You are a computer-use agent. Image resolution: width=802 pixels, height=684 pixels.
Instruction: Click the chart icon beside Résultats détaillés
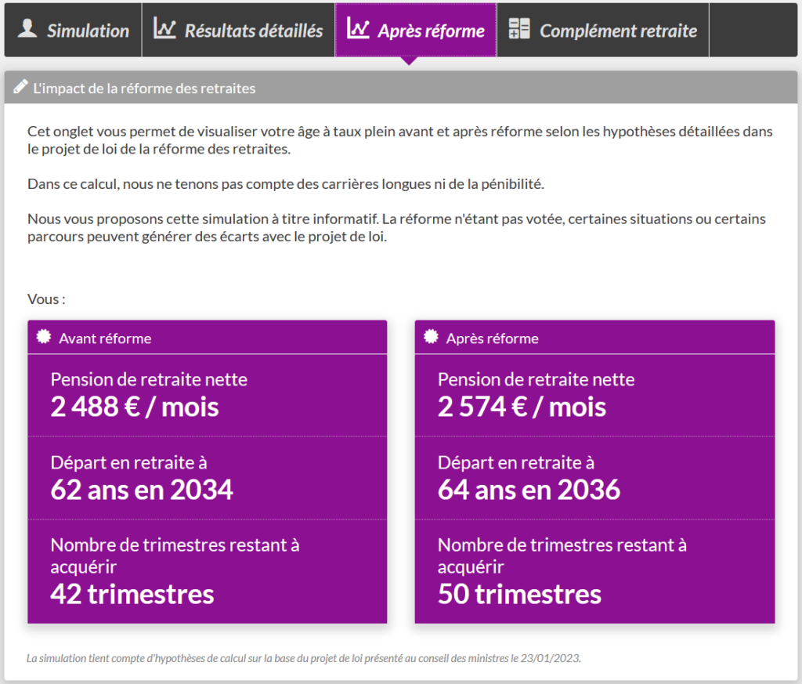[x=164, y=29]
